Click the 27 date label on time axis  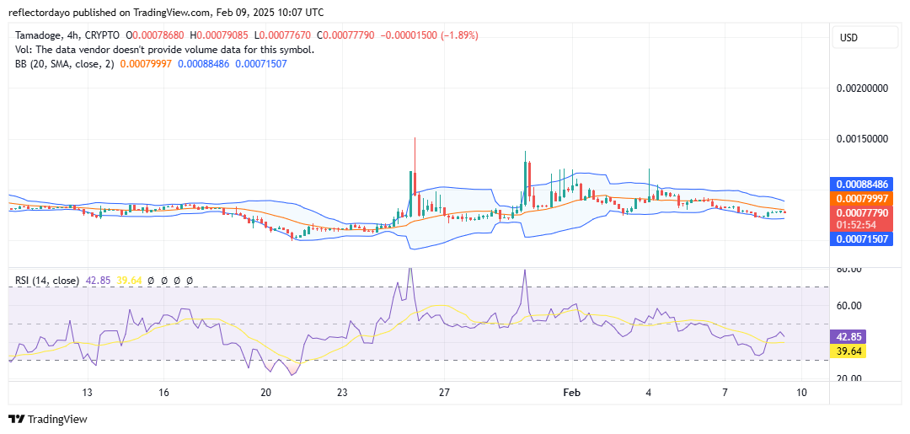445,393
